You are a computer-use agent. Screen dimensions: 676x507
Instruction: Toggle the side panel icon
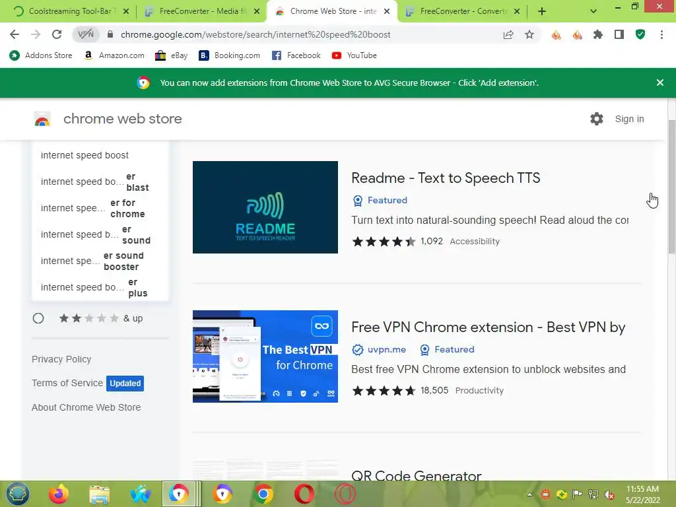pyautogui.click(x=619, y=34)
